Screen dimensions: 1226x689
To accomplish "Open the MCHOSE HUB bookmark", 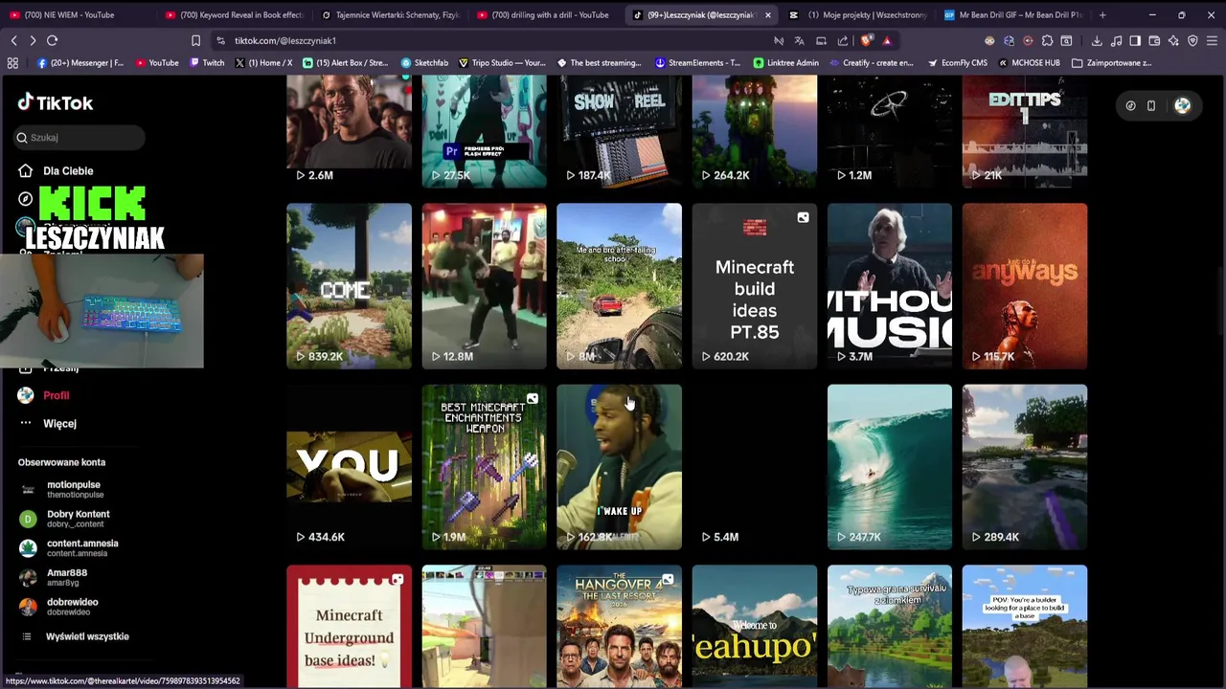I will coord(1029,62).
